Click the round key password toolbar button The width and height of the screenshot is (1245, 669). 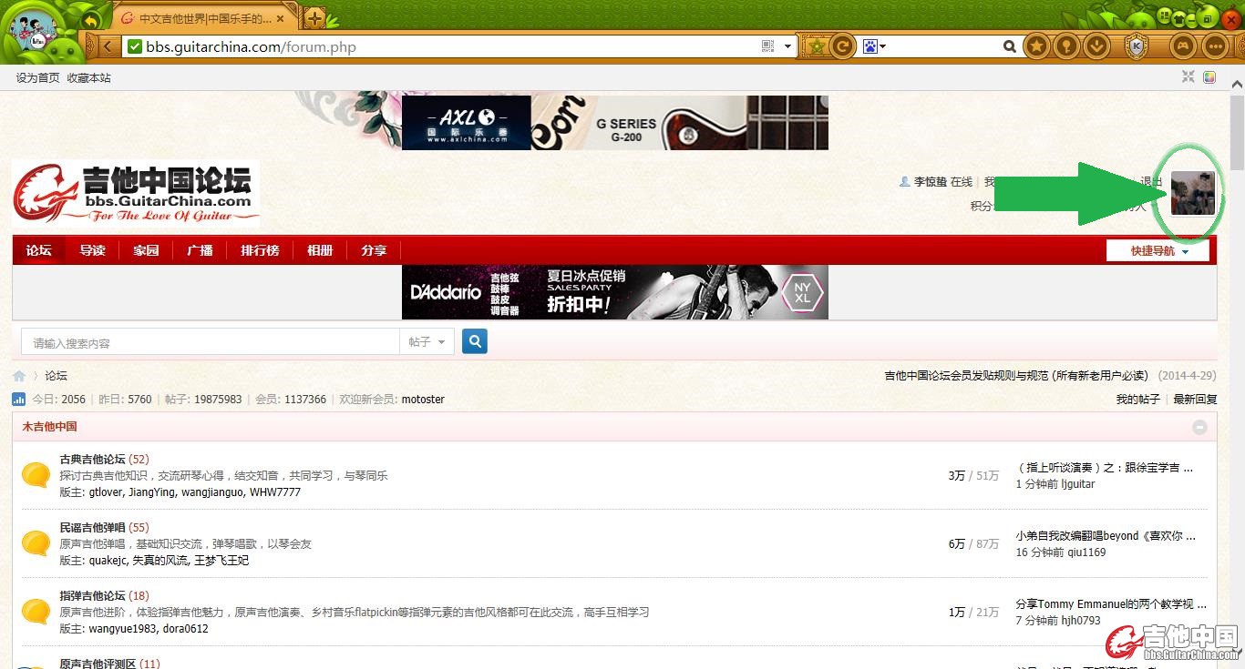pyautogui.click(x=1068, y=46)
